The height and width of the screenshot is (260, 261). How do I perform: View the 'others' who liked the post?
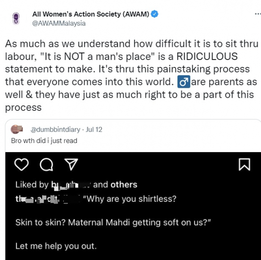click(x=124, y=184)
